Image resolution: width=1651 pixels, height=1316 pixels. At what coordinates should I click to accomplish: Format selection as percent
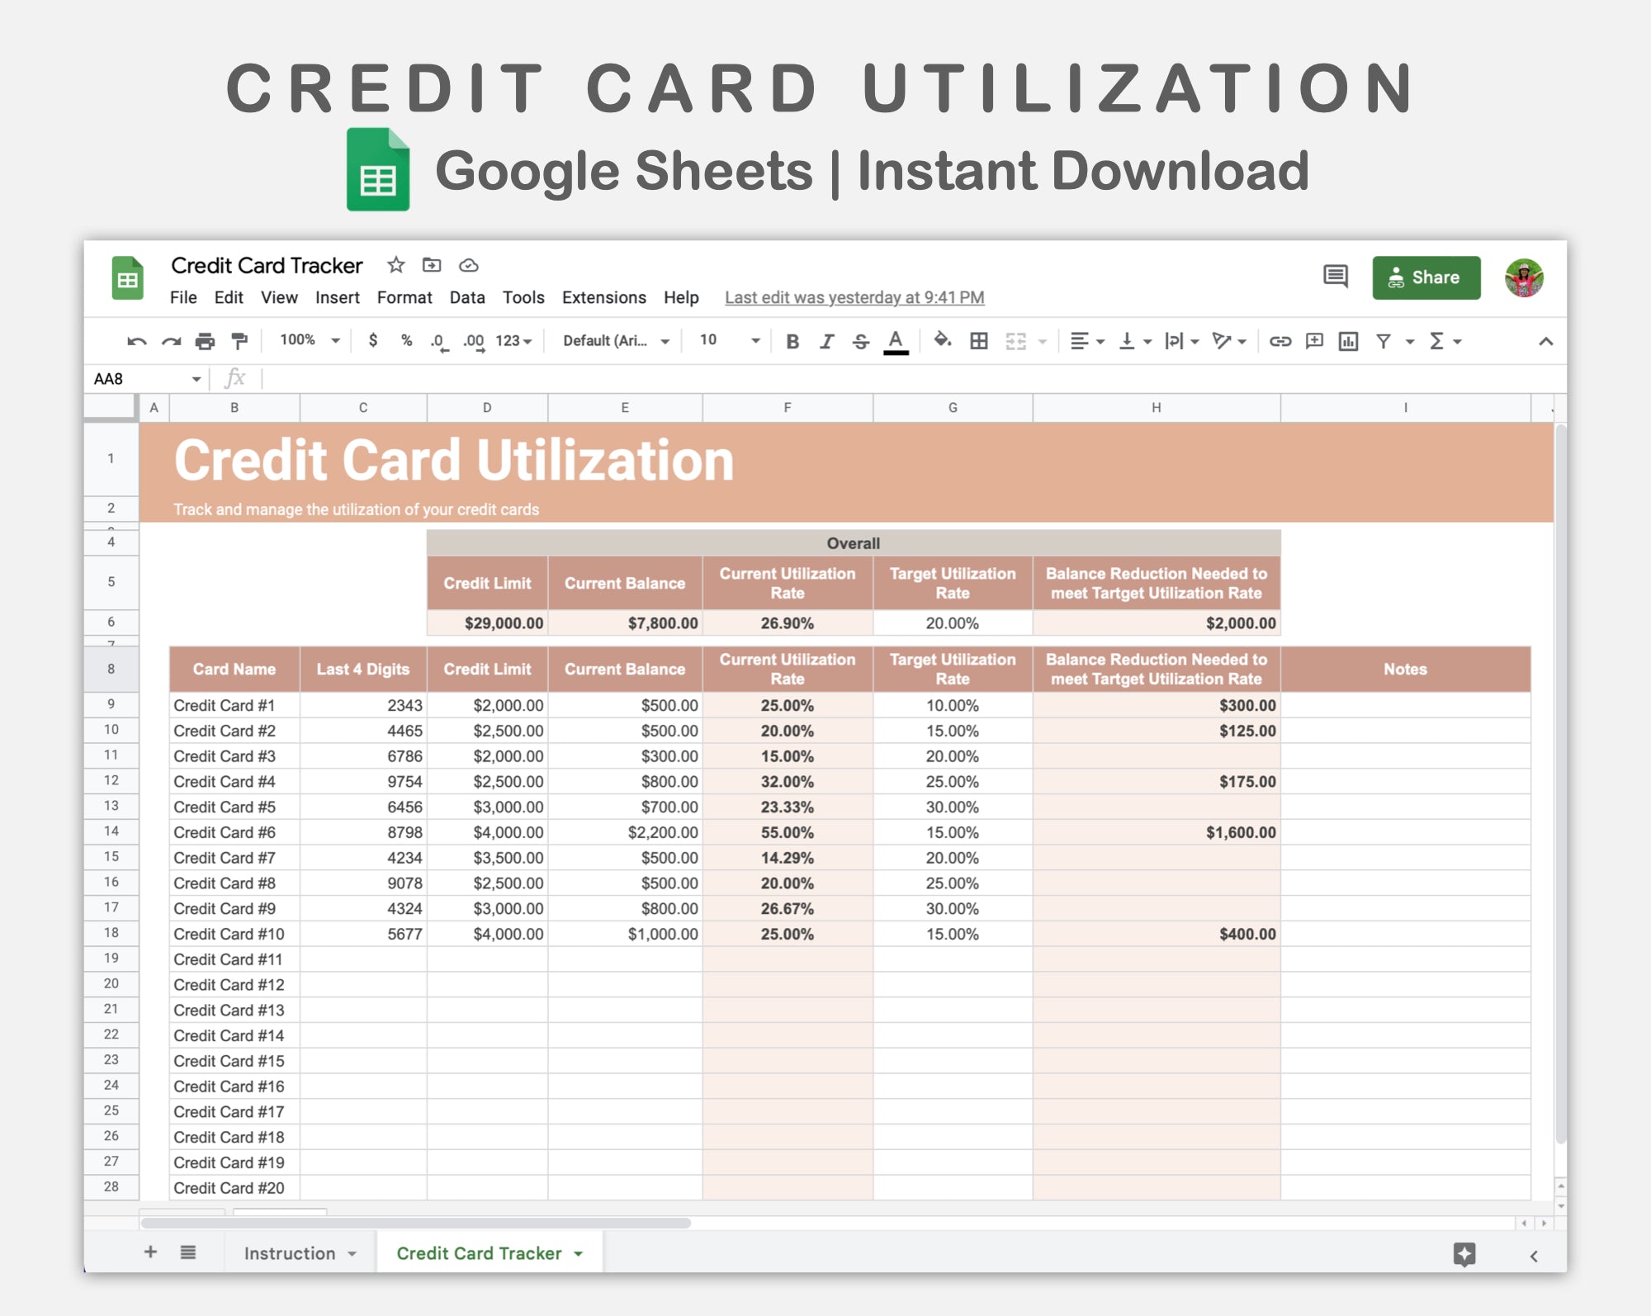click(x=405, y=340)
